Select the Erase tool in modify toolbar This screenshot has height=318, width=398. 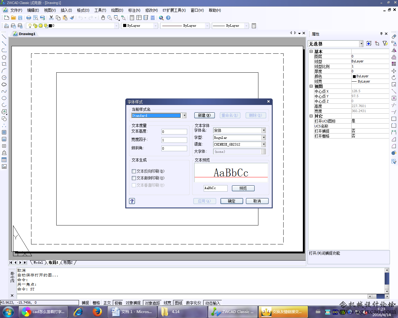pyautogui.click(x=394, y=37)
